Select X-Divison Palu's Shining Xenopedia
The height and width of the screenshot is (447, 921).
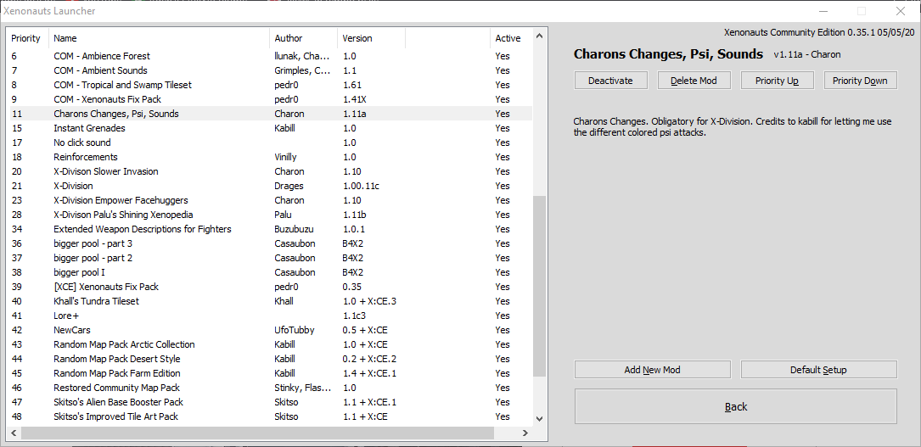[x=270, y=215]
